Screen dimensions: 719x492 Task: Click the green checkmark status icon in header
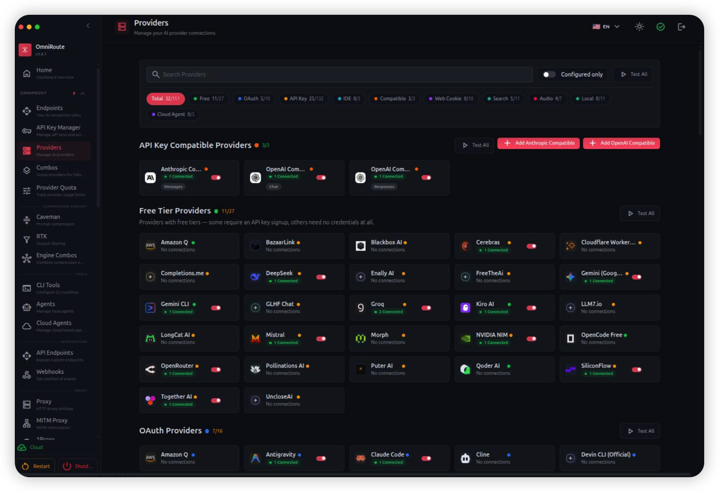[x=660, y=27]
